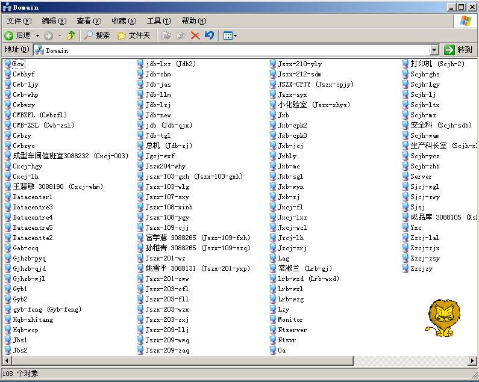This screenshot has height=382, width=479.
Task: Select the Datacenter1 computer icon
Action: click(8, 197)
